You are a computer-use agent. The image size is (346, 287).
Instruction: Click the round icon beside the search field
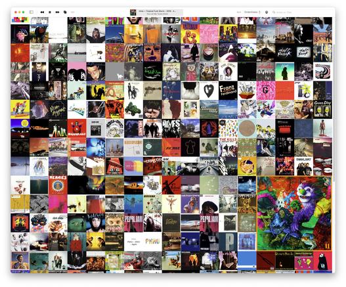point(267,12)
